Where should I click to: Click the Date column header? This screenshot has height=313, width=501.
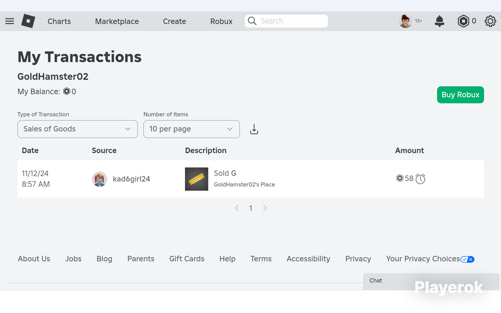[30, 151]
